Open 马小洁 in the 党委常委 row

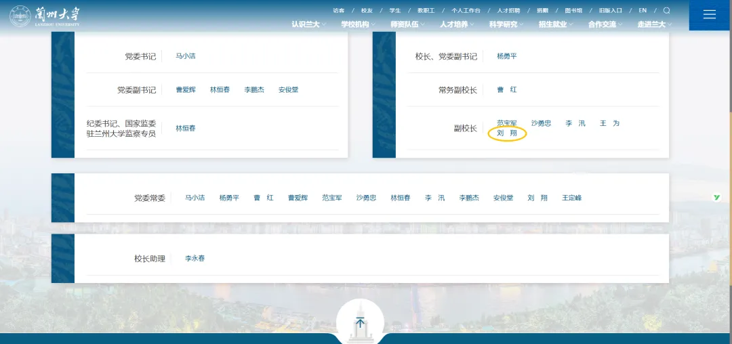click(195, 198)
